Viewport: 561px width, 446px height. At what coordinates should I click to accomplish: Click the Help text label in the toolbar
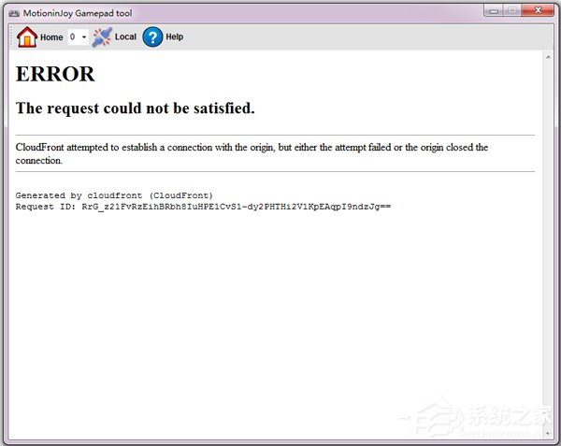click(175, 36)
